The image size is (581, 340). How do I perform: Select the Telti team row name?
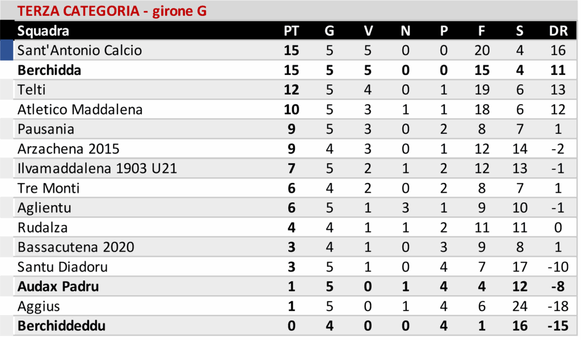tap(32, 90)
